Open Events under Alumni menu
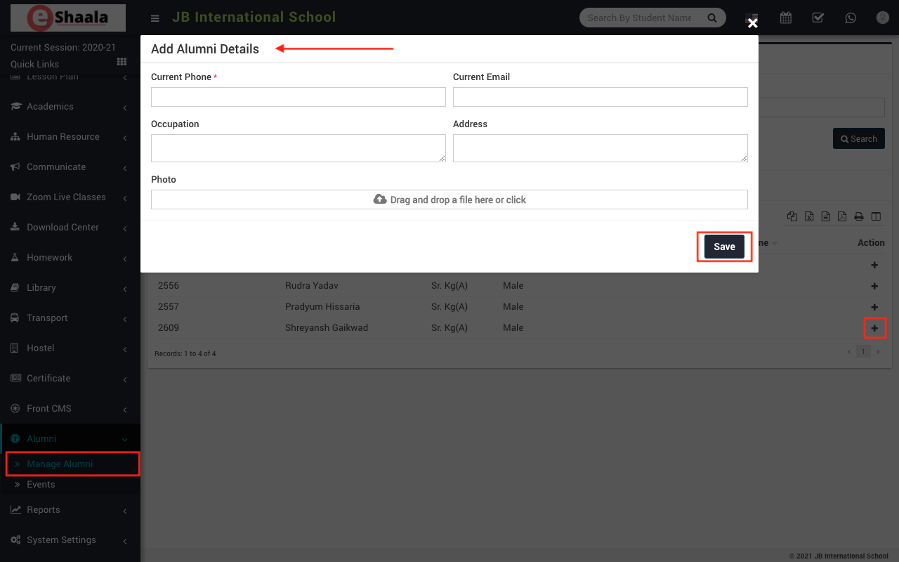This screenshot has height=562, width=899. click(41, 485)
